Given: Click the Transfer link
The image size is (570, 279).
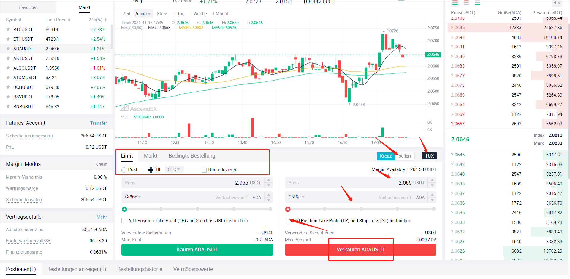Looking at the screenshot, I should 99,123.
